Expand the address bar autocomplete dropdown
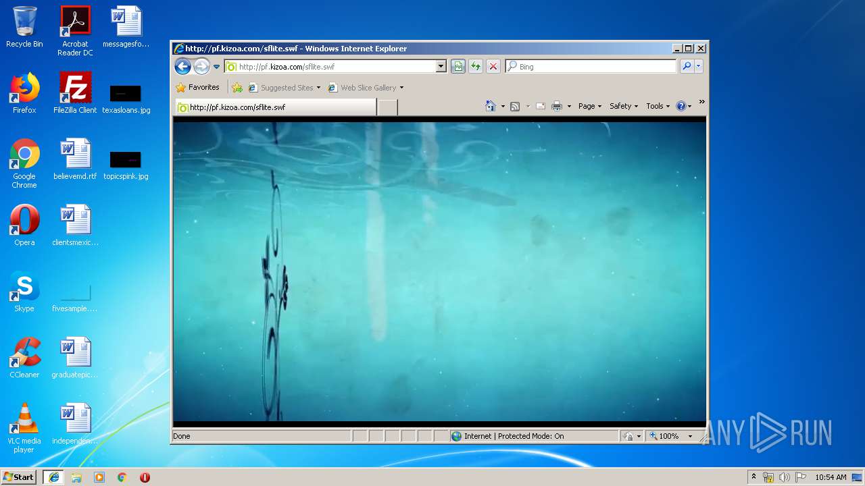 (x=441, y=66)
